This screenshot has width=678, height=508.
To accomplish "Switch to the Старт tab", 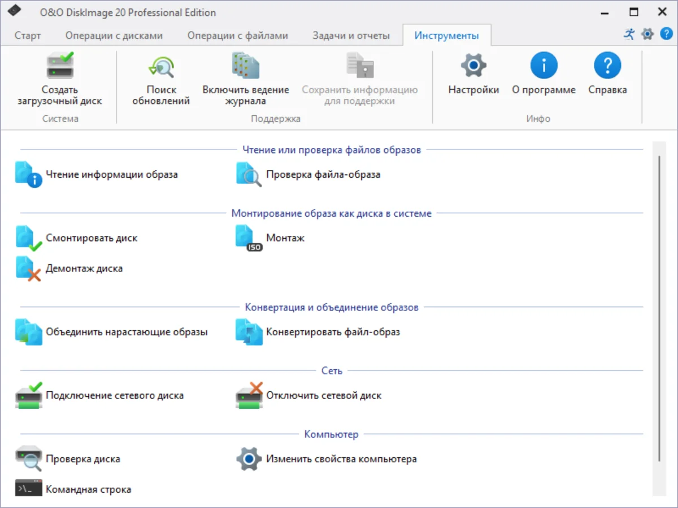I will click(28, 36).
